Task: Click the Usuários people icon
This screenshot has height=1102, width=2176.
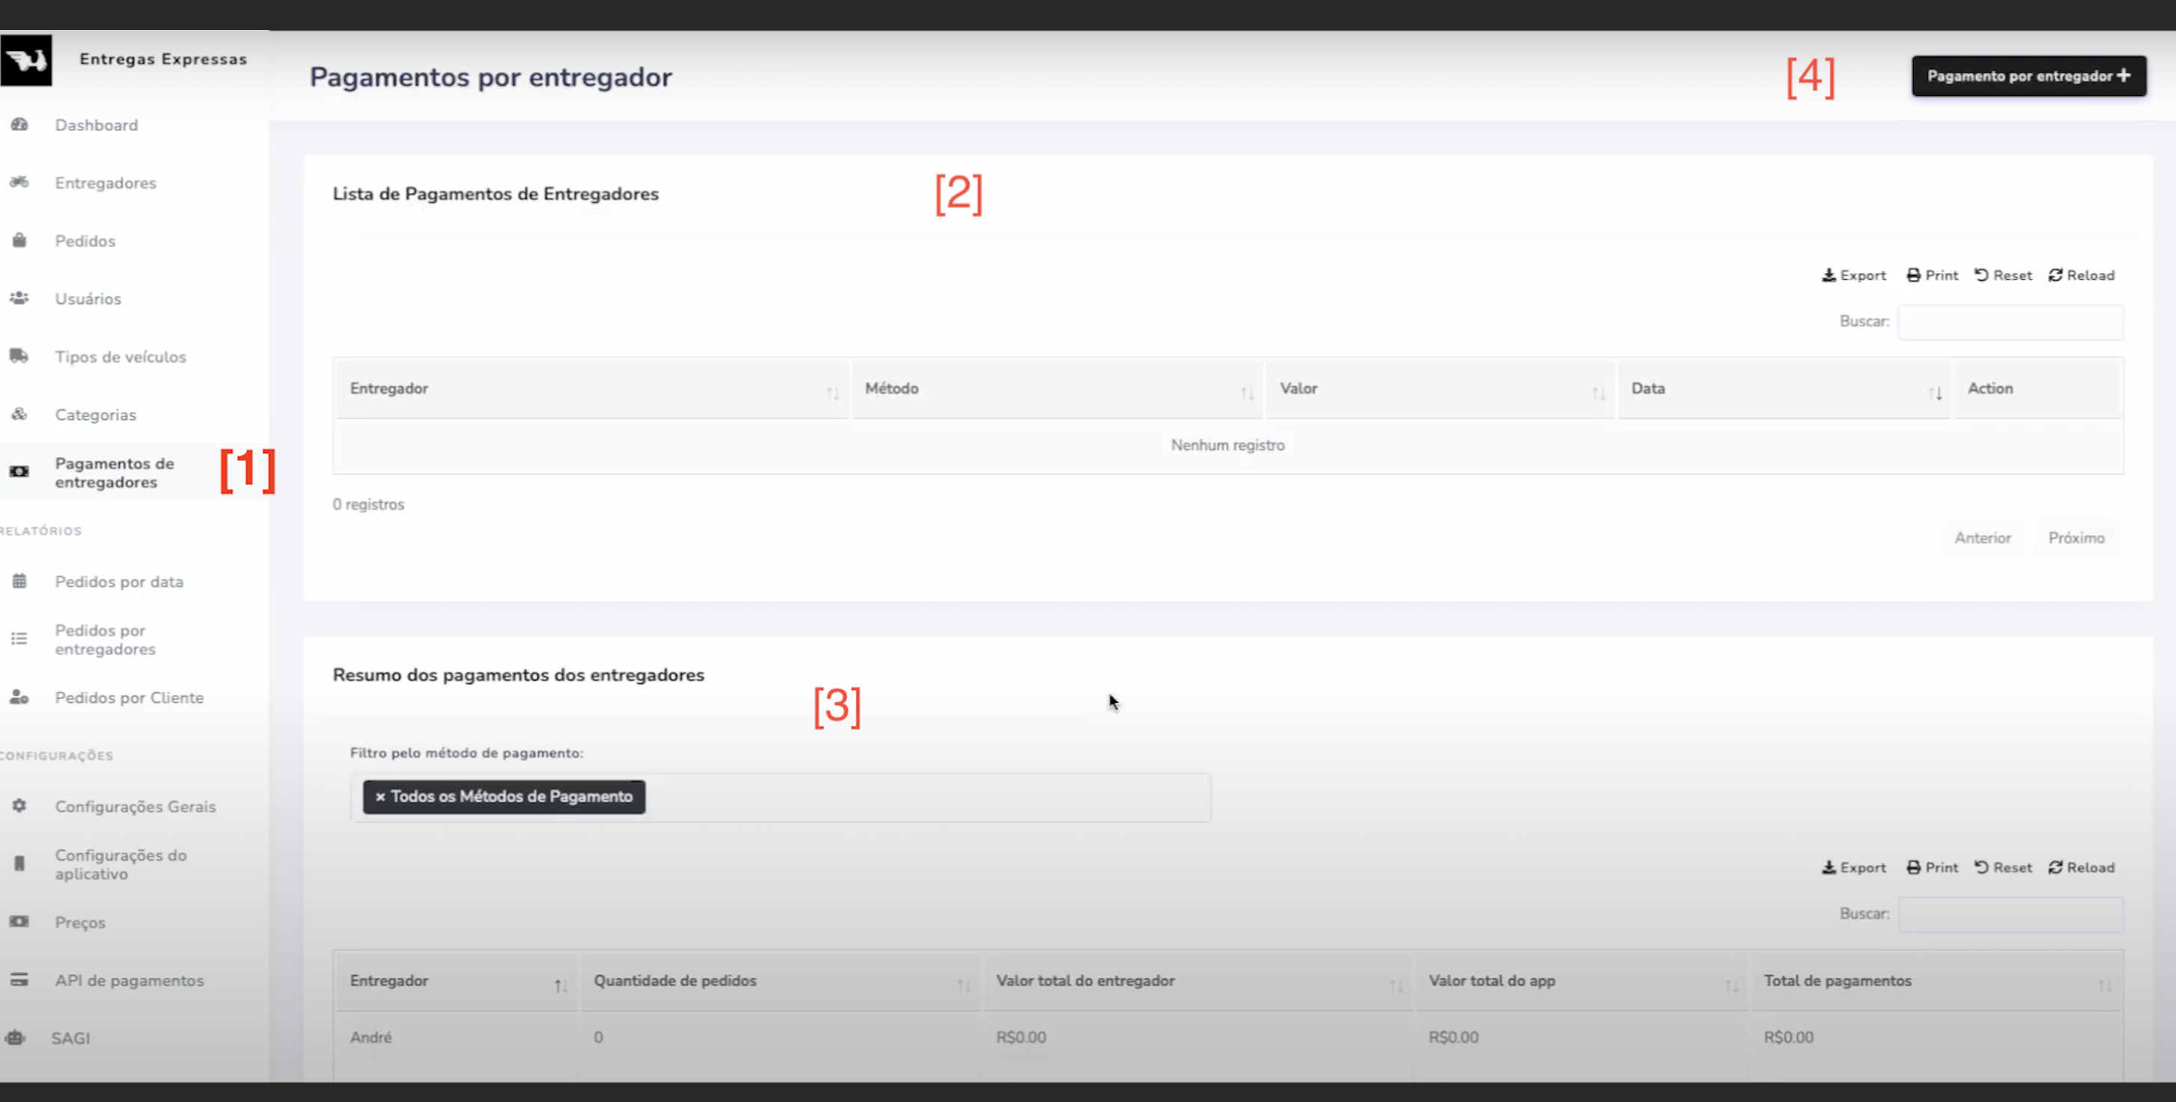Action: (19, 298)
